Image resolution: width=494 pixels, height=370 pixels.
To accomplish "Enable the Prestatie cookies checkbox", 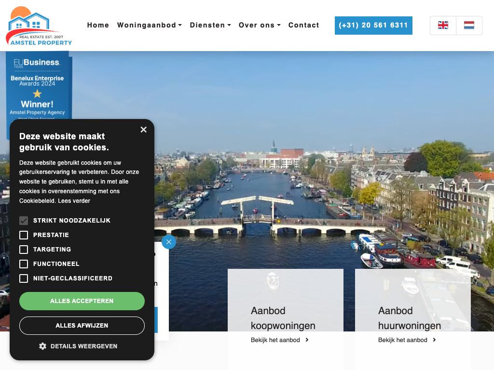I will [x=24, y=235].
